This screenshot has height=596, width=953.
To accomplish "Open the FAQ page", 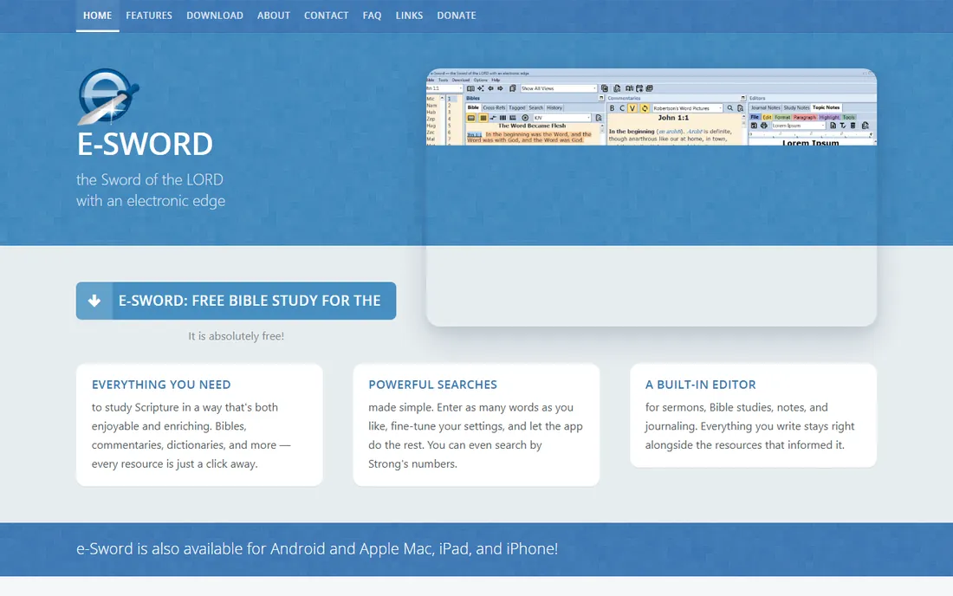I will [372, 16].
